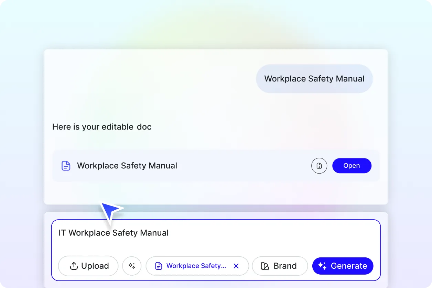The image size is (432, 288).
Task: Click the document icon in the file card
Action: pyautogui.click(x=66, y=166)
